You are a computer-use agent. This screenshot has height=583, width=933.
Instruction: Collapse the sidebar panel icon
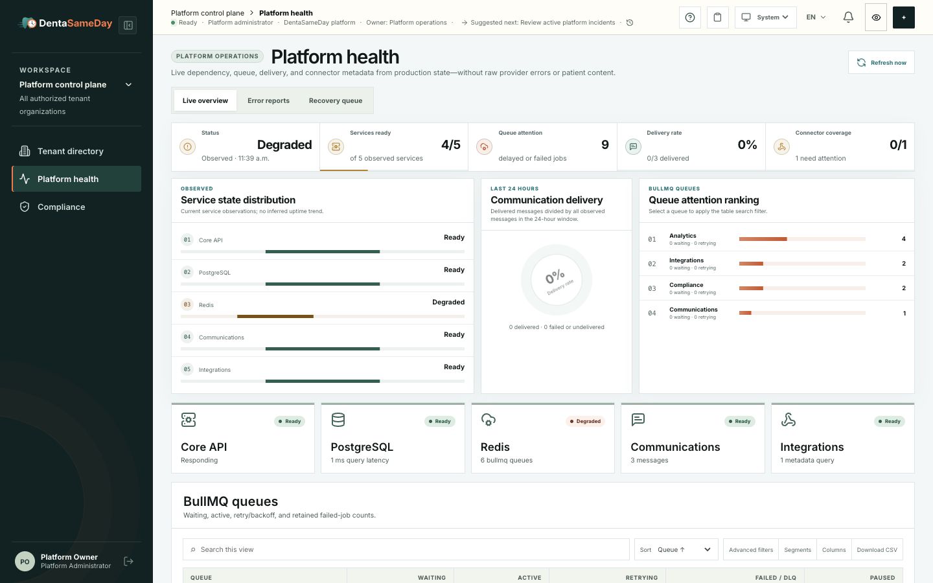coord(128,25)
